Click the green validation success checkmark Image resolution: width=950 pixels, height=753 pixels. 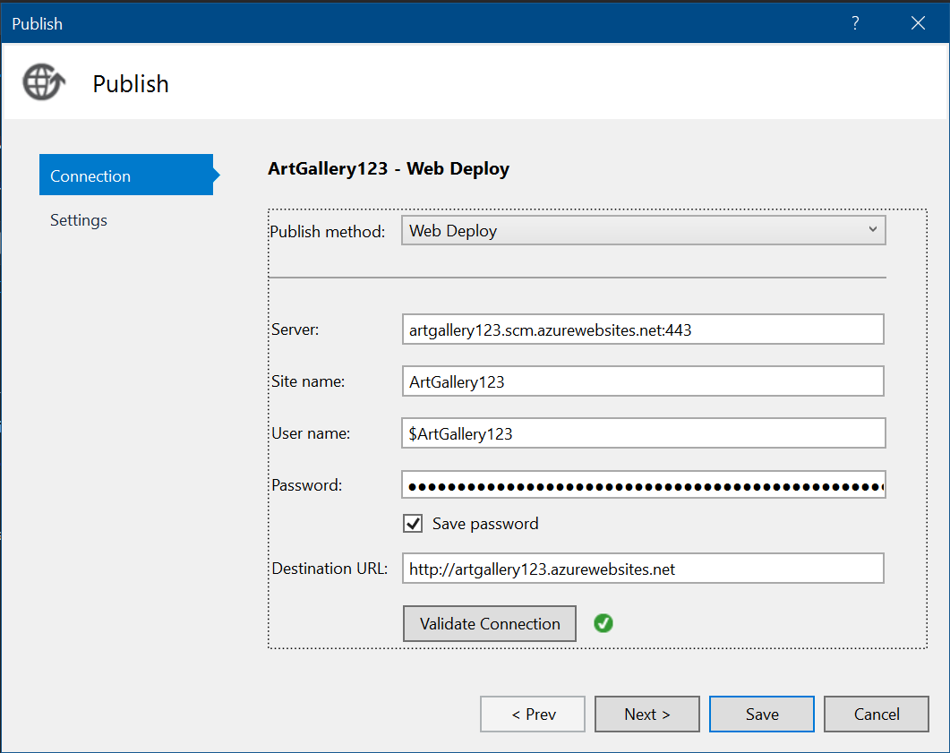click(x=603, y=623)
